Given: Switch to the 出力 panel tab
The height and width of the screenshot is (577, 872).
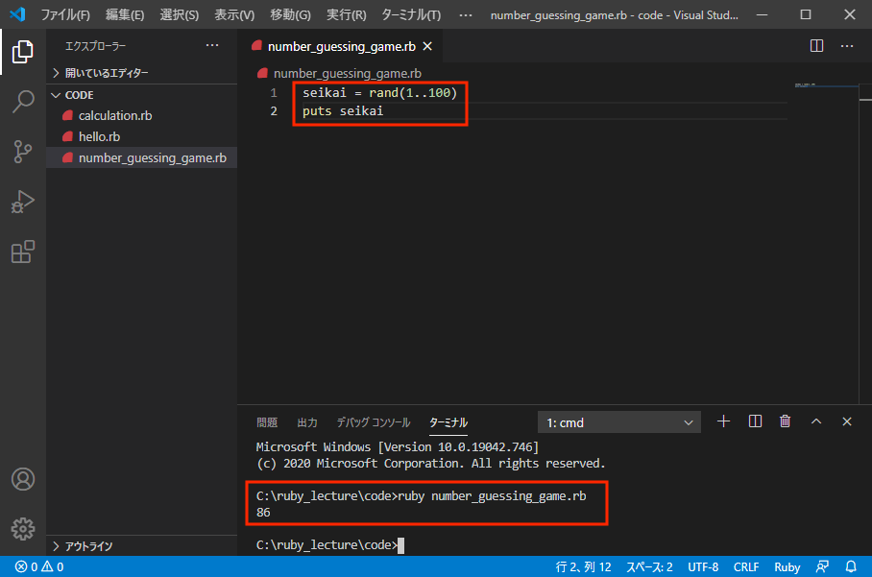Looking at the screenshot, I should coord(307,422).
